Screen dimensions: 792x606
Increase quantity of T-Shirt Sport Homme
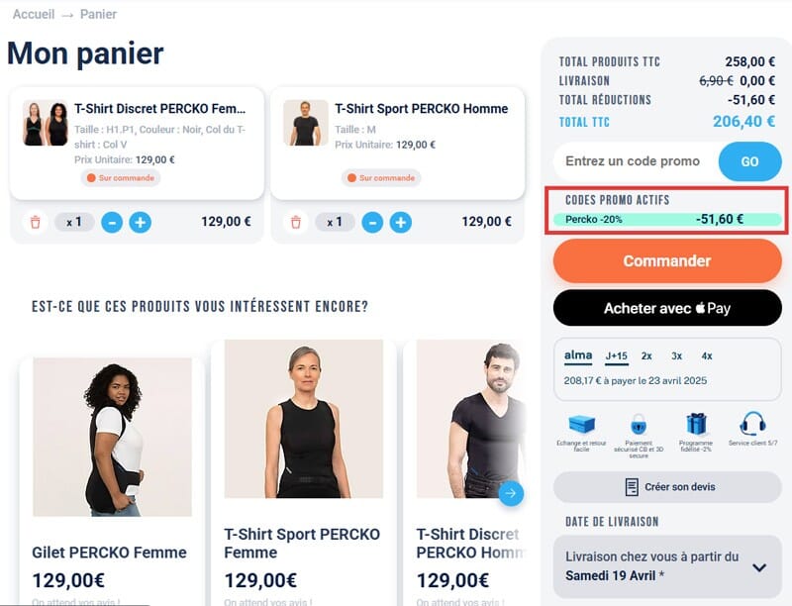[x=401, y=222]
